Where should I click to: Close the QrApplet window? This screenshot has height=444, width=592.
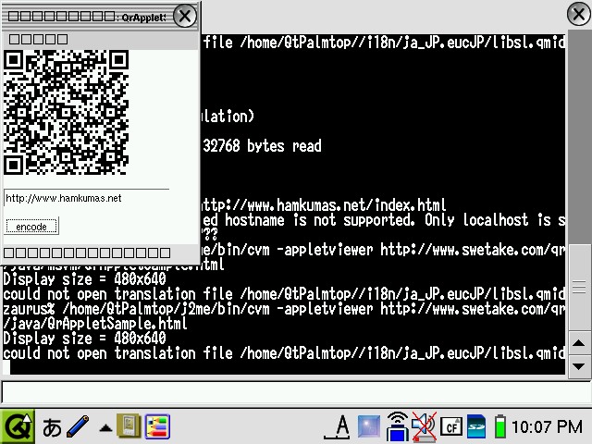[185, 17]
